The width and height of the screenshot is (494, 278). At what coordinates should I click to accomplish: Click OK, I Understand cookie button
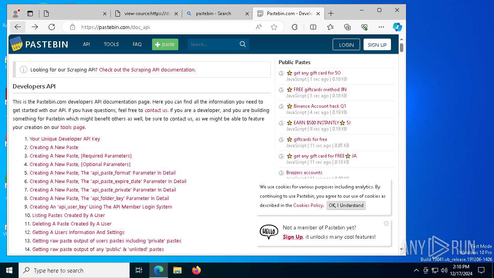pyautogui.click(x=346, y=205)
